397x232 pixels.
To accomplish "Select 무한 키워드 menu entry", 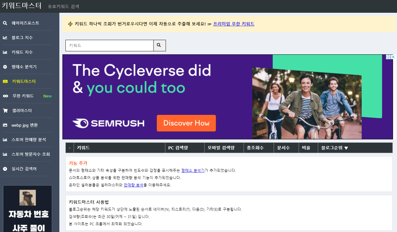I will [x=23, y=96].
